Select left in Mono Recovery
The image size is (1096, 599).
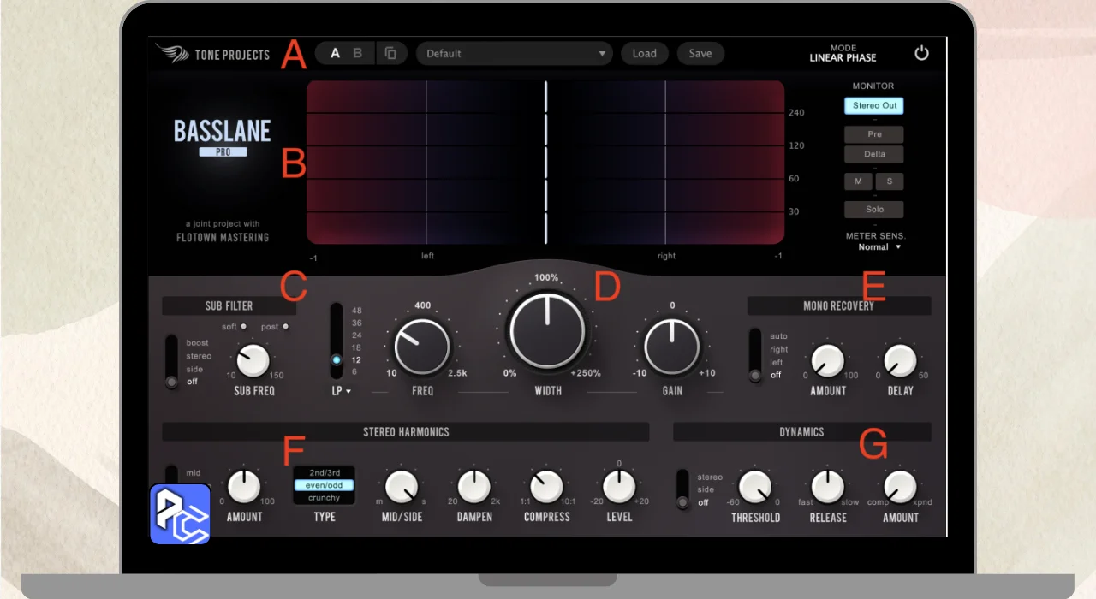click(x=777, y=363)
